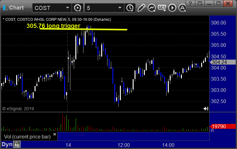Click the 12:00 time axis label
Image resolution: width=237 pixels, height=149 pixels.
tap(124, 145)
